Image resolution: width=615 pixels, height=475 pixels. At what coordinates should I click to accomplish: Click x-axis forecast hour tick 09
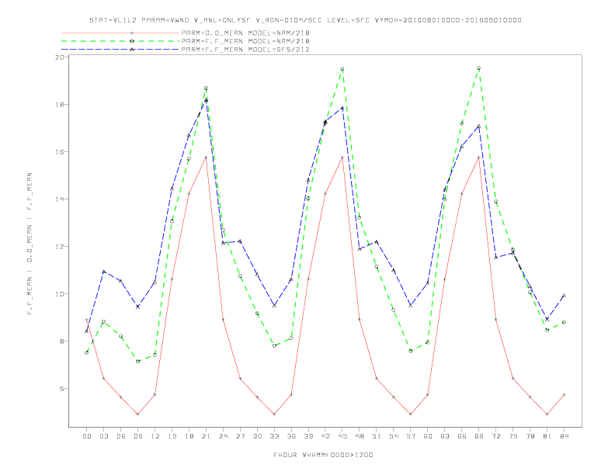137,436
